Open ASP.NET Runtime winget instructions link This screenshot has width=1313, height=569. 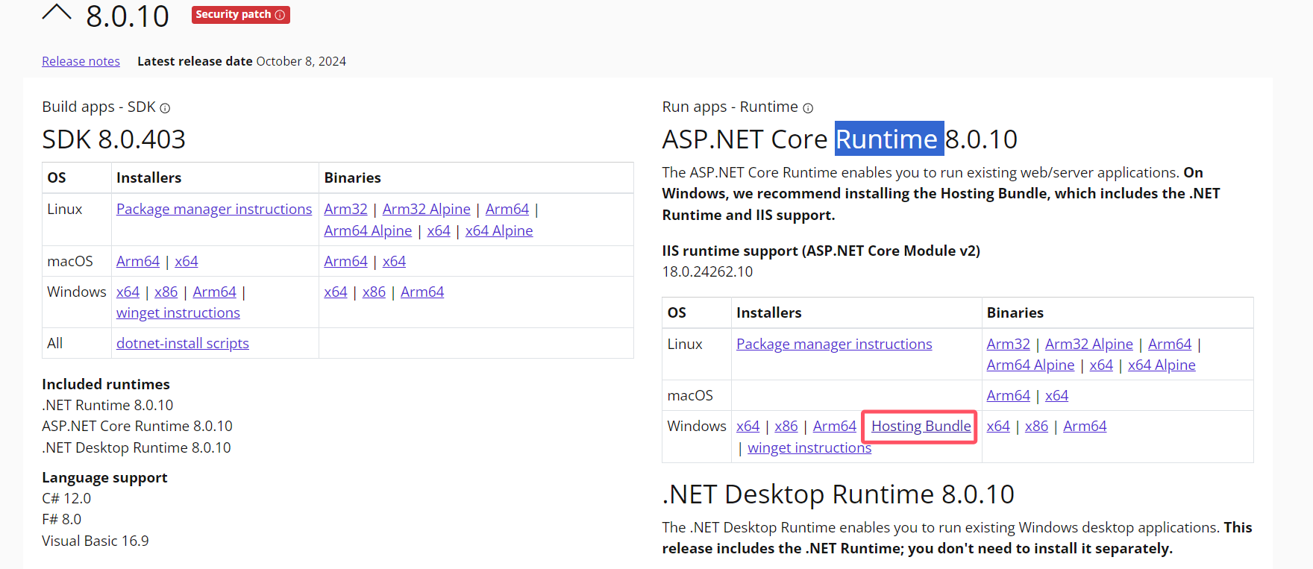(809, 447)
